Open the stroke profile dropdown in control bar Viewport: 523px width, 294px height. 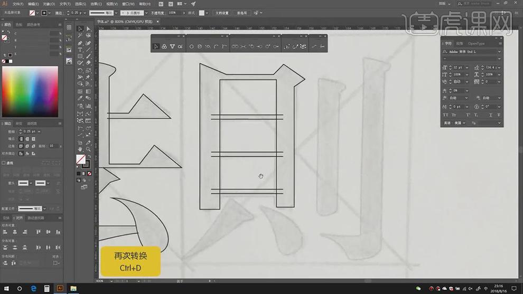[116, 13]
